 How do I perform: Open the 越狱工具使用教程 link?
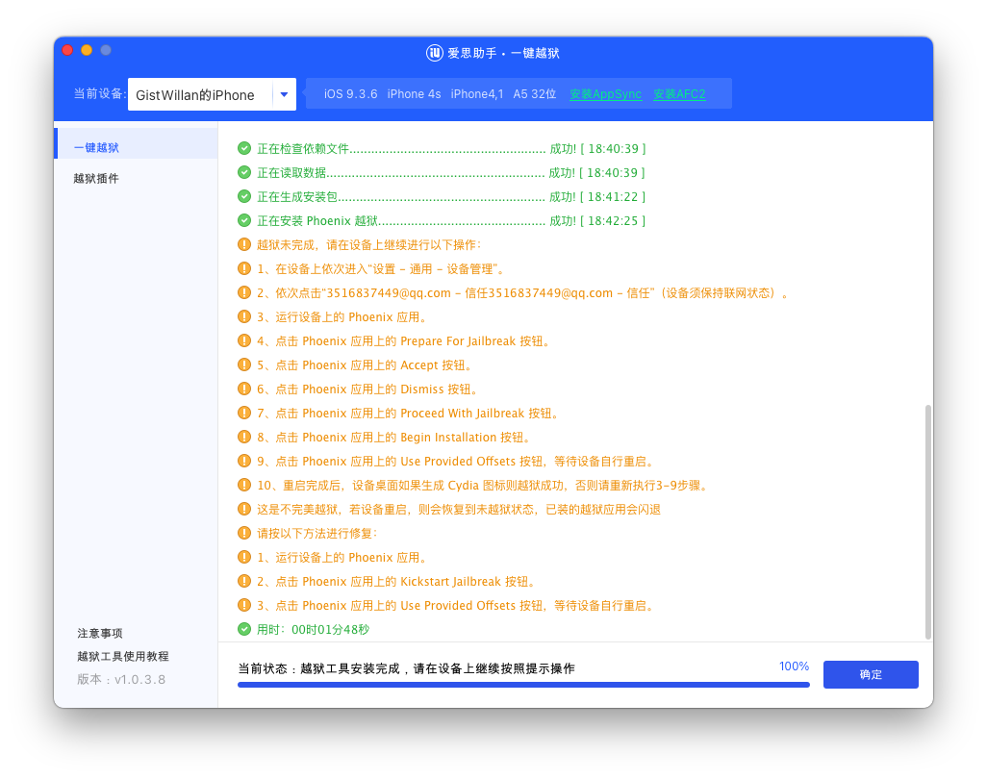(123, 656)
